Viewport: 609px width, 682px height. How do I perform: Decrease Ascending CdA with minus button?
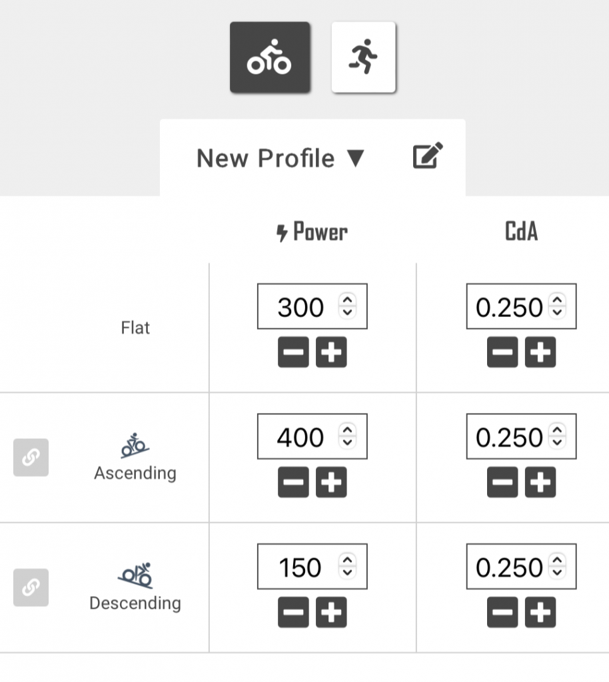(502, 483)
